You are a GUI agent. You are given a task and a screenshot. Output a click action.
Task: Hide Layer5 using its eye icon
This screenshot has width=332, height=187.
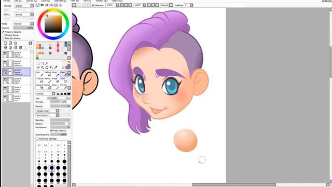(x=5, y=88)
